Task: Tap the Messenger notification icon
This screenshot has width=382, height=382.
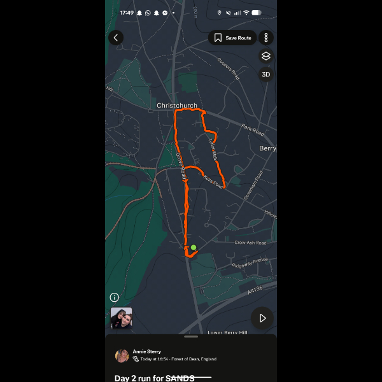Action: (x=165, y=13)
